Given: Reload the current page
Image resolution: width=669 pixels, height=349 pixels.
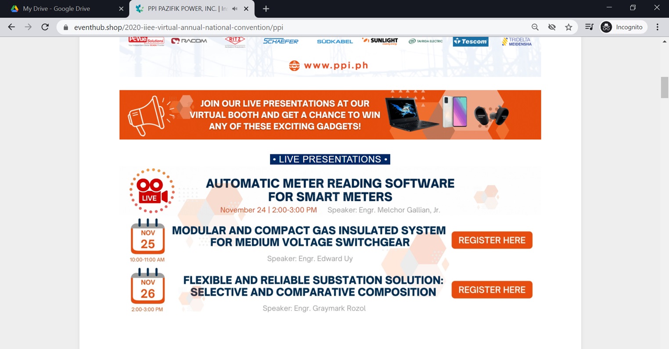Looking at the screenshot, I should pyautogui.click(x=45, y=27).
